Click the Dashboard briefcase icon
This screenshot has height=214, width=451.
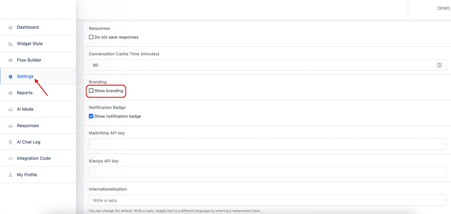tap(11, 27)
